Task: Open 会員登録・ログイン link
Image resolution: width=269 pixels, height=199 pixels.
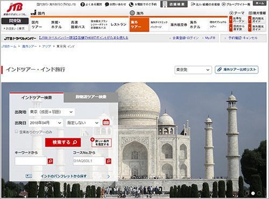Action: [186, 38]
